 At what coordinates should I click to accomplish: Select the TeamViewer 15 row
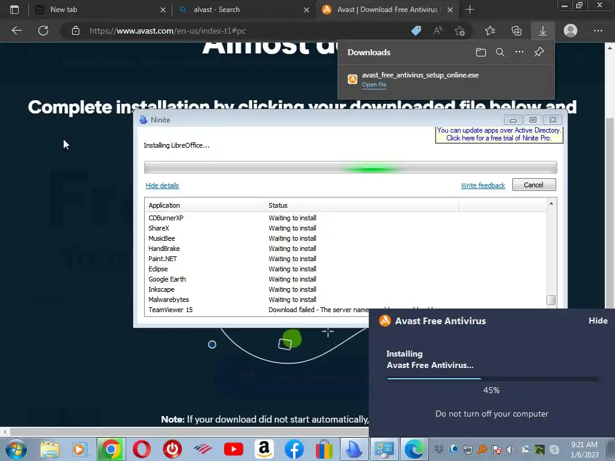[x=257, y=310]
